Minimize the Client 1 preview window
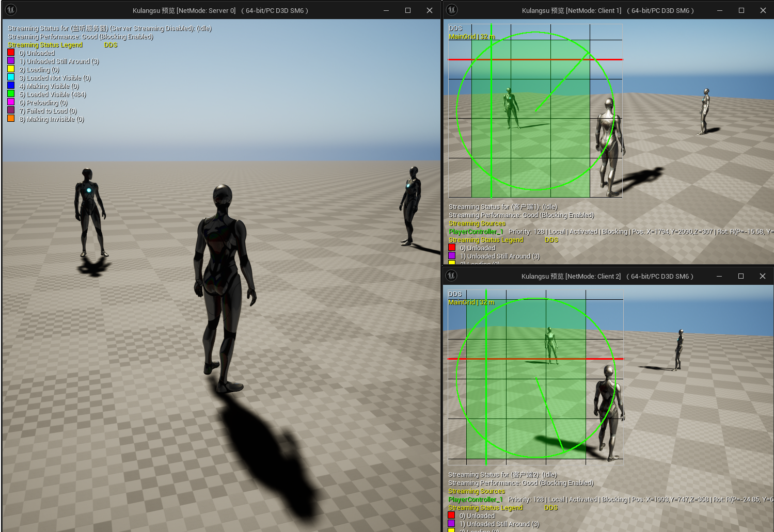 (720, 10)
